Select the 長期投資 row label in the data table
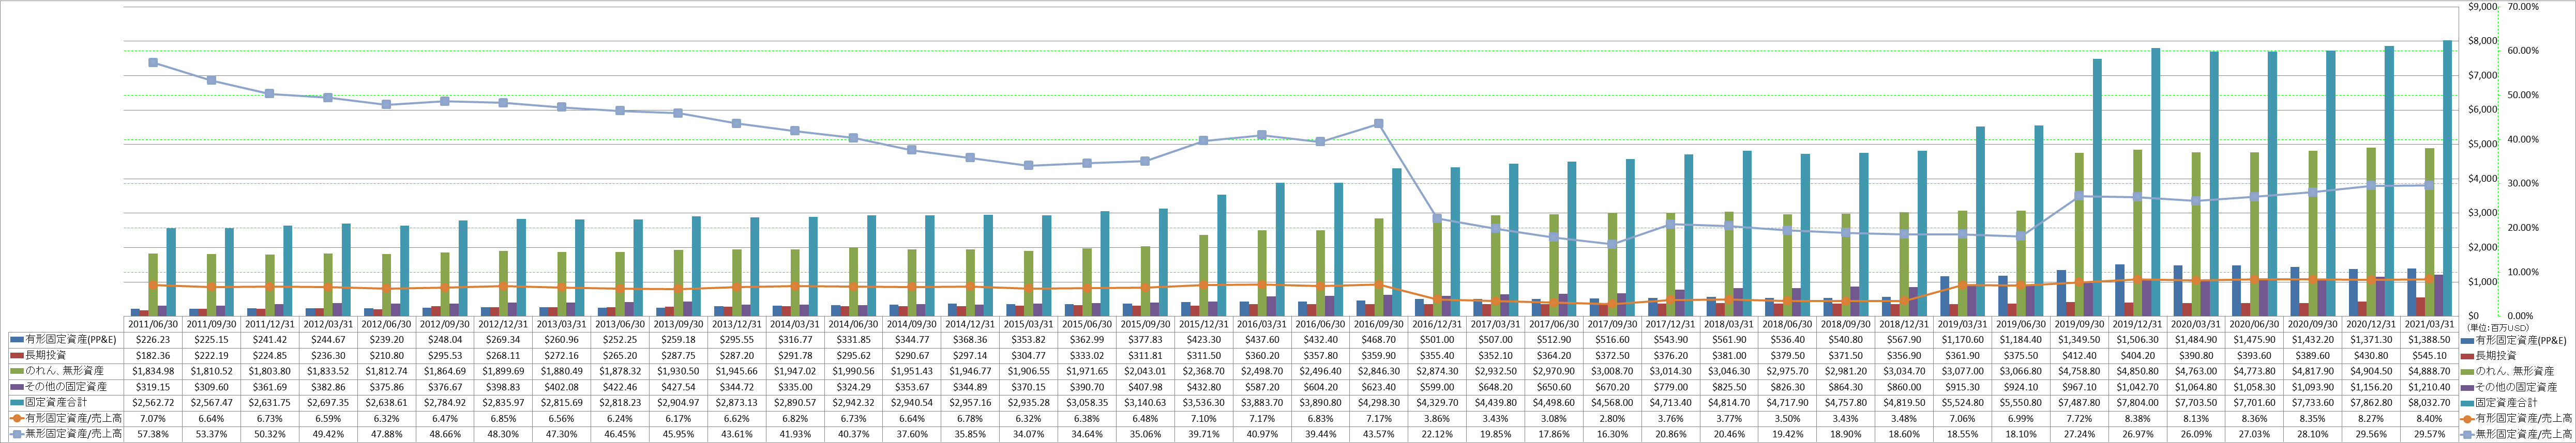The height and width of the screenshot is (443, 2576). (x=46, y=355)
